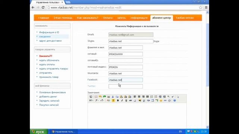Image resolution: width=239 pixels, height=134 pixels.
Task: Open the 'принимать товар' sidebar link
Action: pos(49,77)
